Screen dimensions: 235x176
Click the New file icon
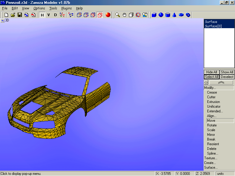(x=6, y=15)
